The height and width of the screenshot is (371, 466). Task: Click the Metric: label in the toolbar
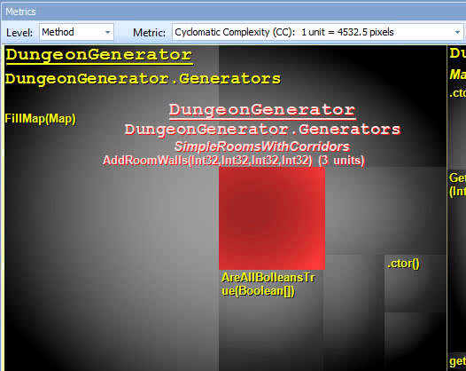click(149, 33)
